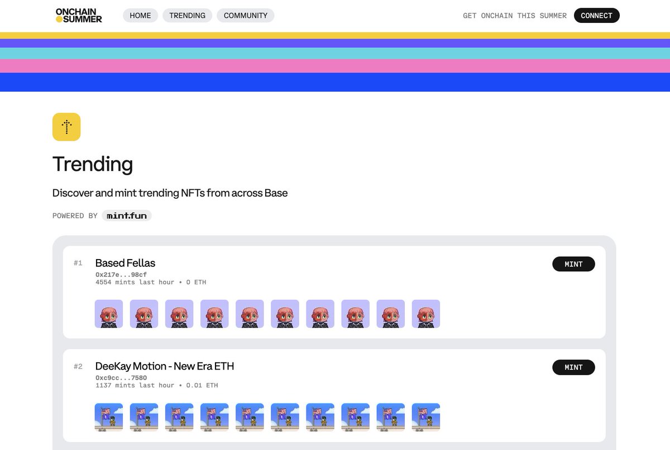Click the '4554 mints last hour' text
The image size is (670, 450).
(135, 283)
